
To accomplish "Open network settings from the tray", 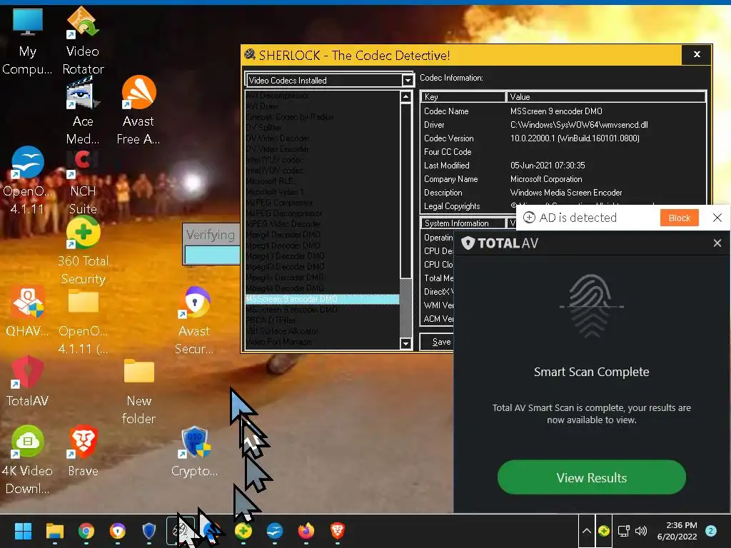I will (x=623, y=531).
